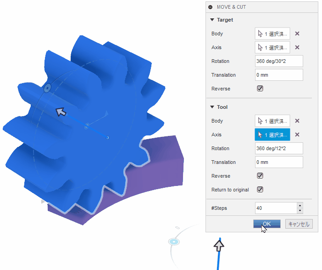322x270 pixels.
Task: Collapse the Target section
Action: coord(212,20)
